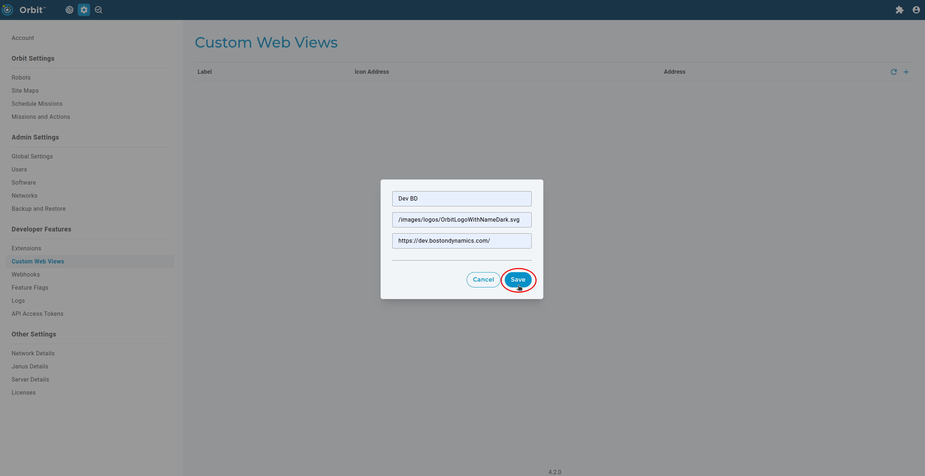Screen dimensions: 925x476
Task: Go to Feature Flags settings
Action: coord(30,287)
